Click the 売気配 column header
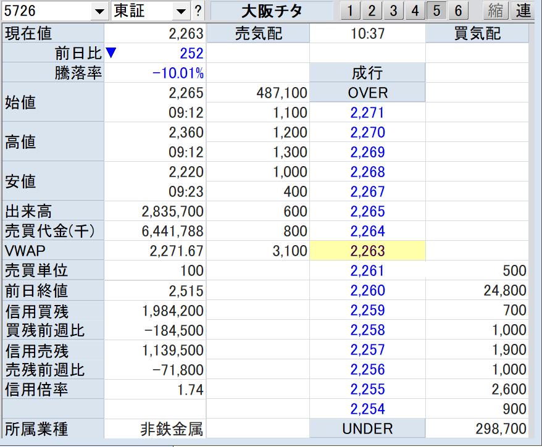The image size is (542, 447). tap(259, 33)
